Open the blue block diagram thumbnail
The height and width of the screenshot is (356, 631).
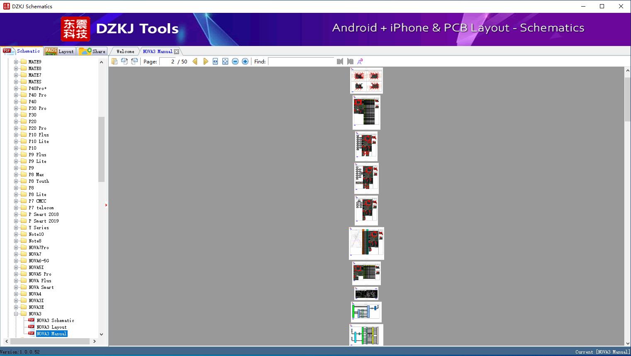(x=366, y=312)
